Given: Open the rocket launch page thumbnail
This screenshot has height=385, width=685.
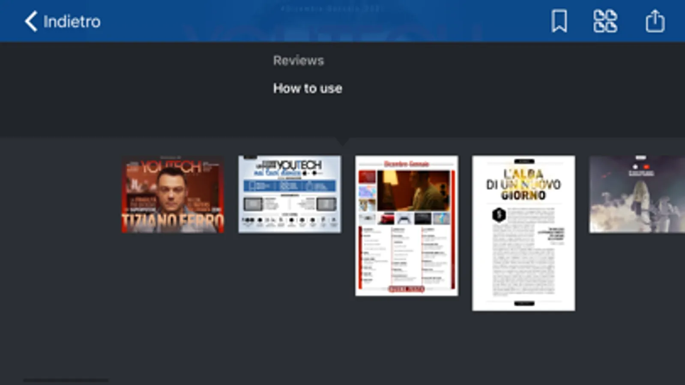Looking at the screenshot, I should coord(637,194).
